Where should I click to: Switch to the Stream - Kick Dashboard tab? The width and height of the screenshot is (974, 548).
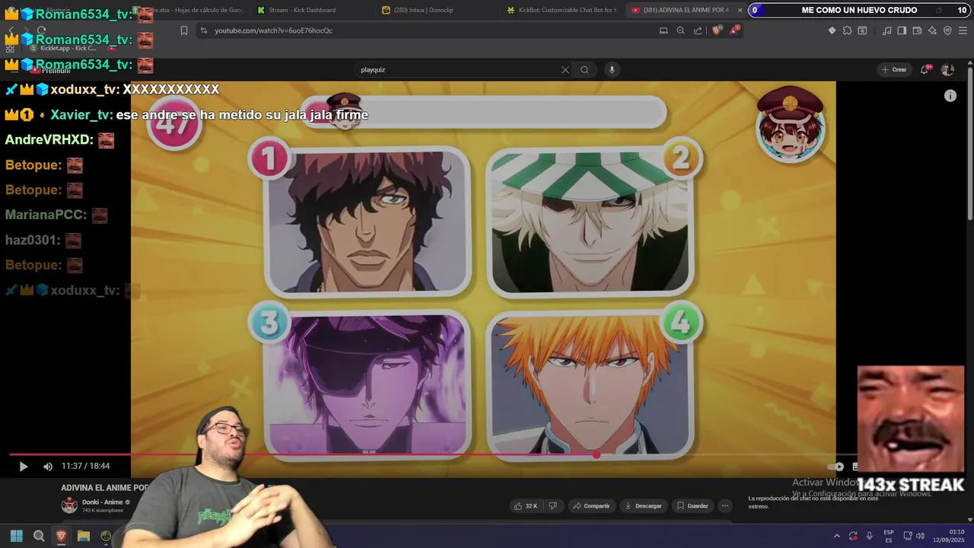click(302, 10)
